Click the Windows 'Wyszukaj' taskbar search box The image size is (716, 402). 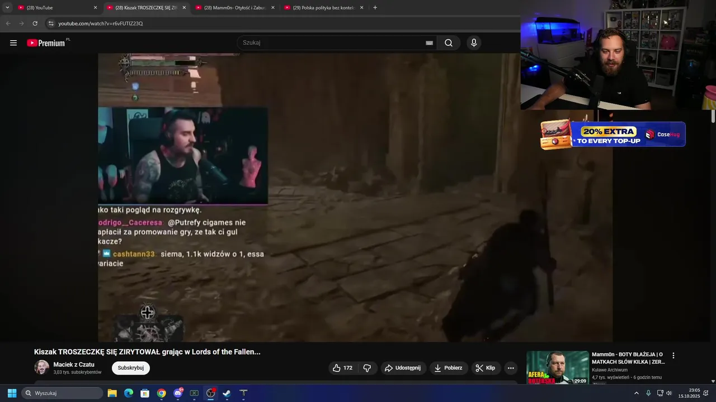62,393
